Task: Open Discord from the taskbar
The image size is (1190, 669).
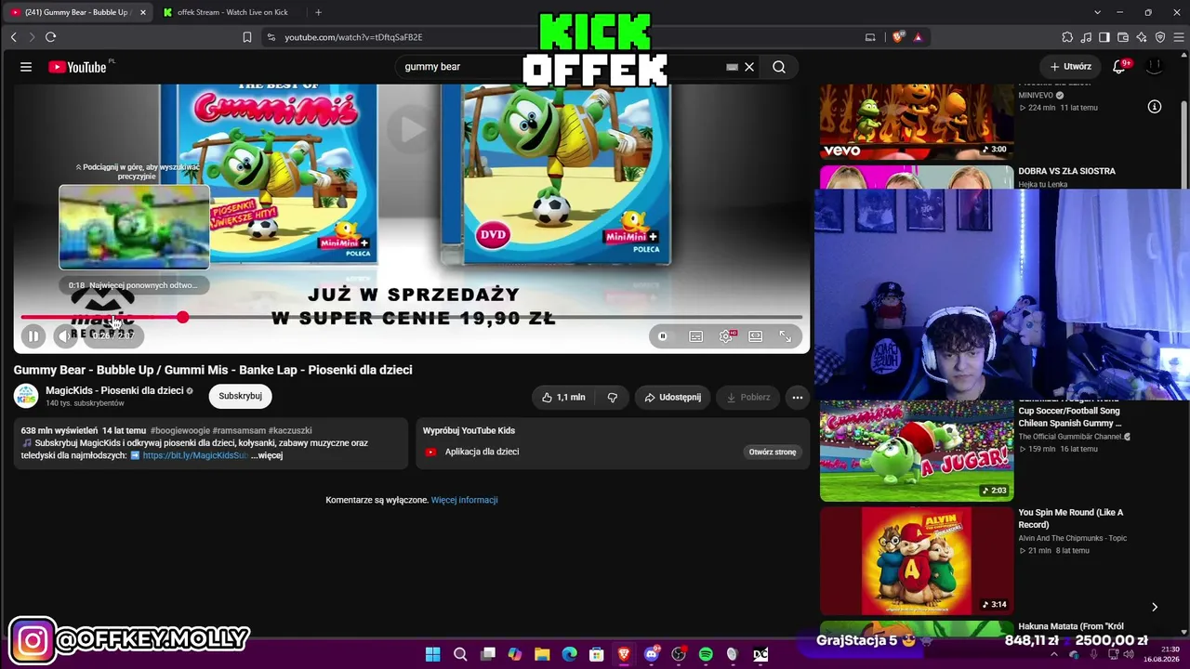Action: tap(652, 654)
